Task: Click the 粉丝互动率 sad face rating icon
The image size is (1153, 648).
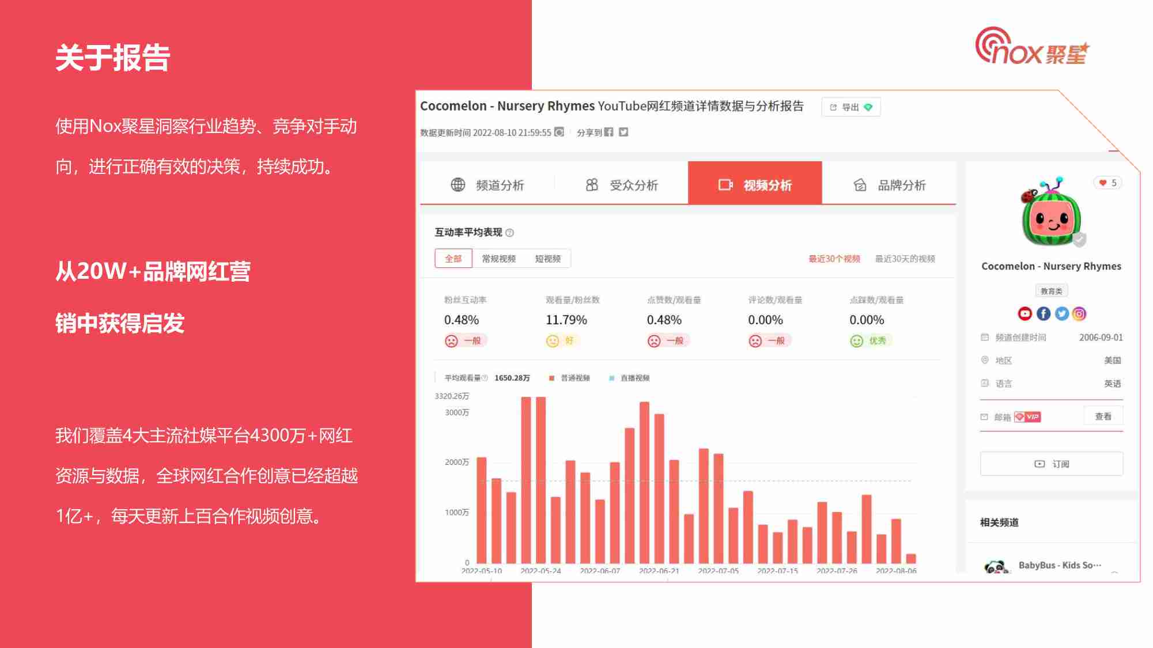Action: (451, 341)
